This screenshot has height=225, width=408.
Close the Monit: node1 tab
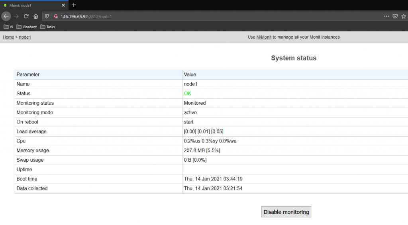[x=64, y=5]
